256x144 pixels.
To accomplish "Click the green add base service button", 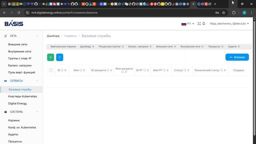I will click(51, 57).
